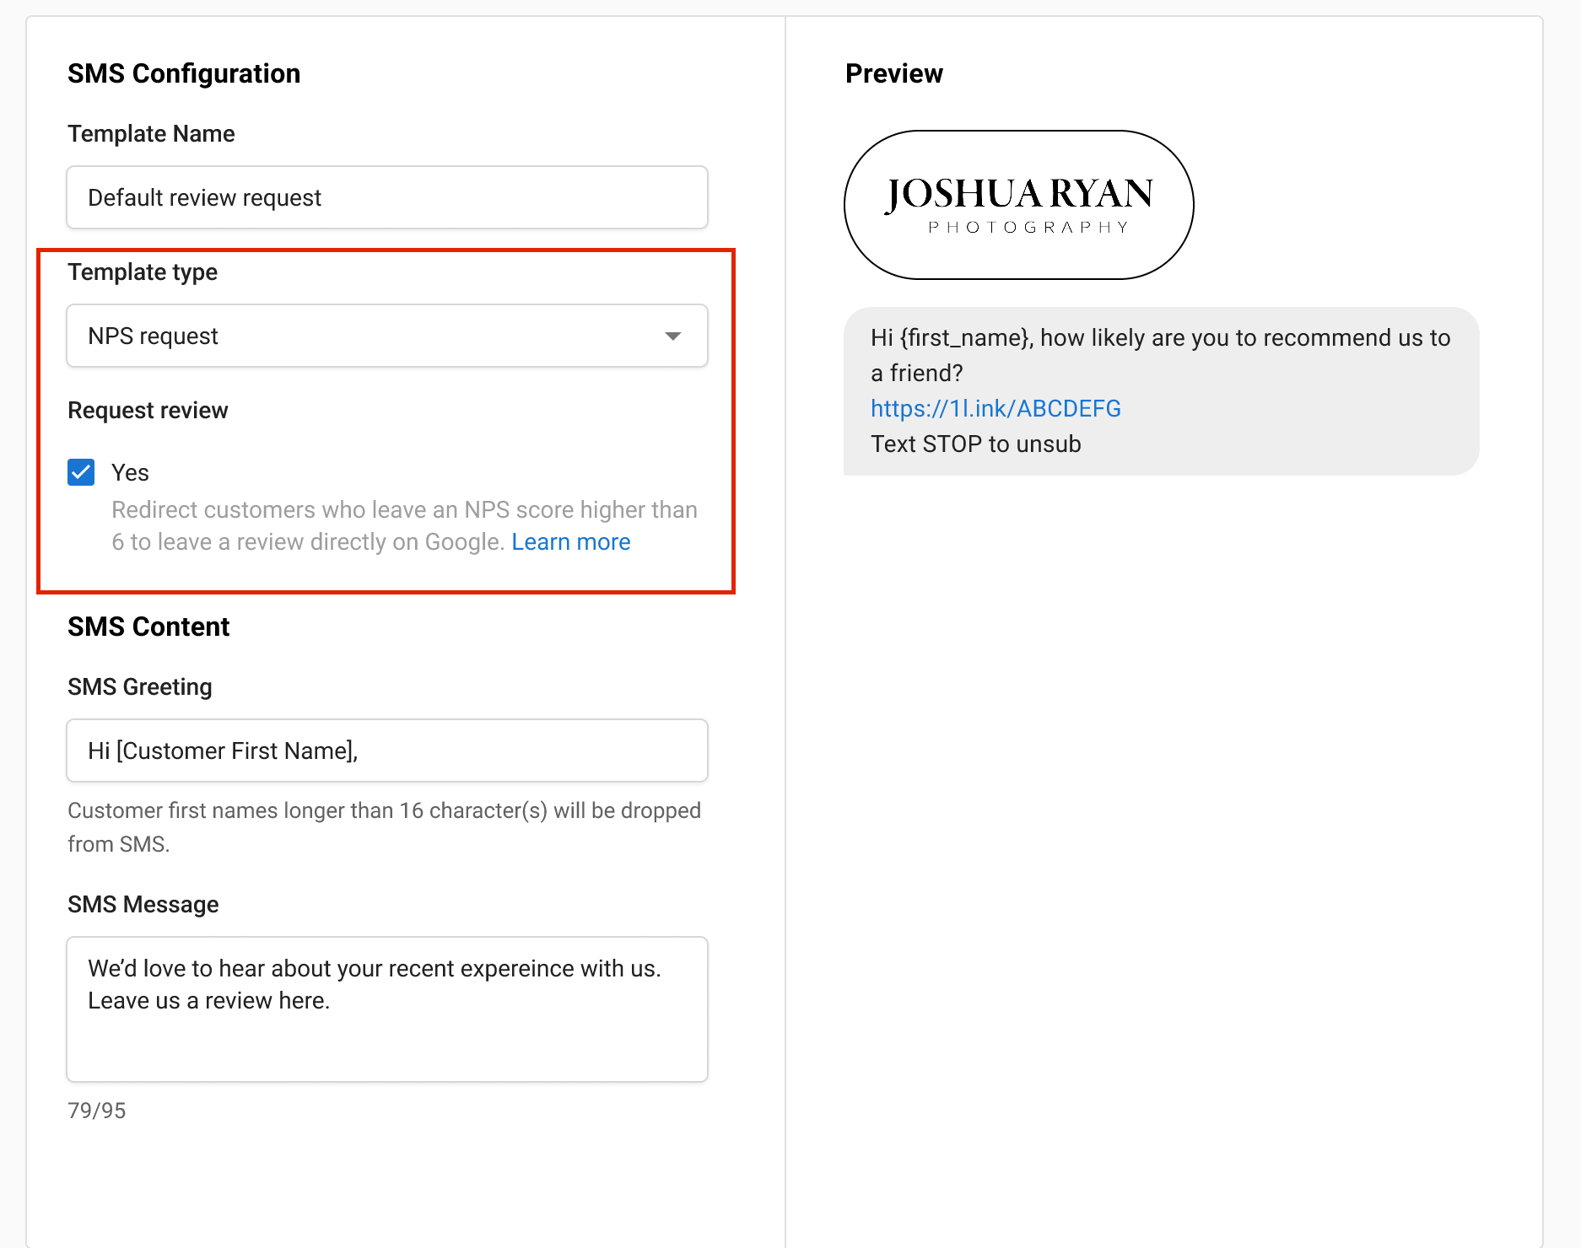Image resolution: width=1581 pixels, height=1248 pixels.
Task: Click the SMS Configuration heading
Action: (184, 73)
